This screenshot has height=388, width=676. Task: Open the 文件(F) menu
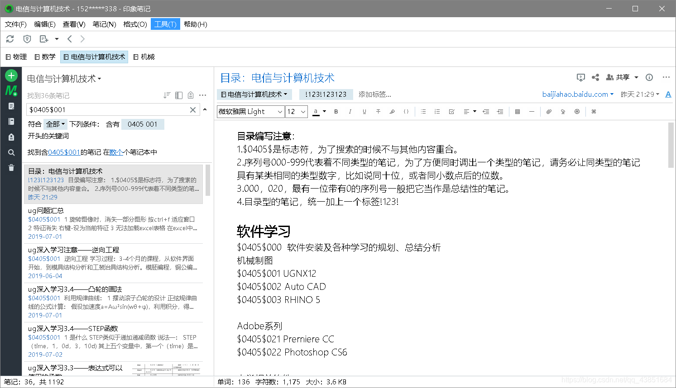click(x=16, y=24)
